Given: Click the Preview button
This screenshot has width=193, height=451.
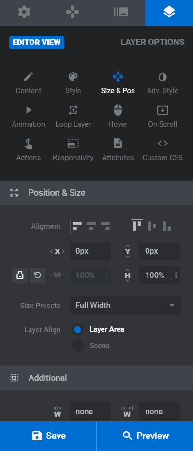Looking at the screenshot, I should coord(145,436).
